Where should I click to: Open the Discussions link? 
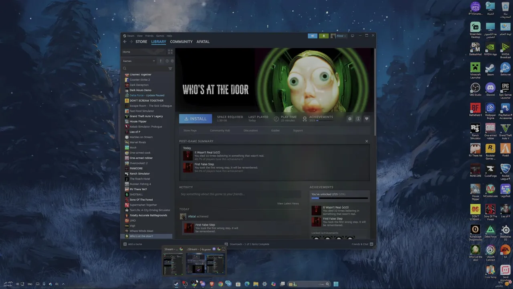[250, 130]
